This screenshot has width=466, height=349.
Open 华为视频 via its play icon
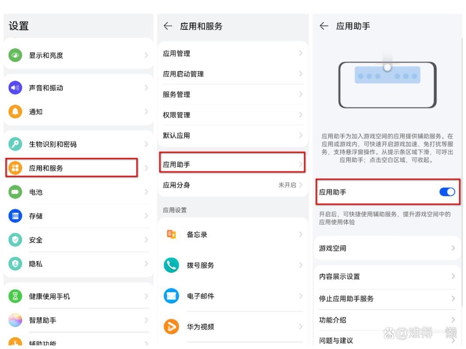(x=172, y=326)
